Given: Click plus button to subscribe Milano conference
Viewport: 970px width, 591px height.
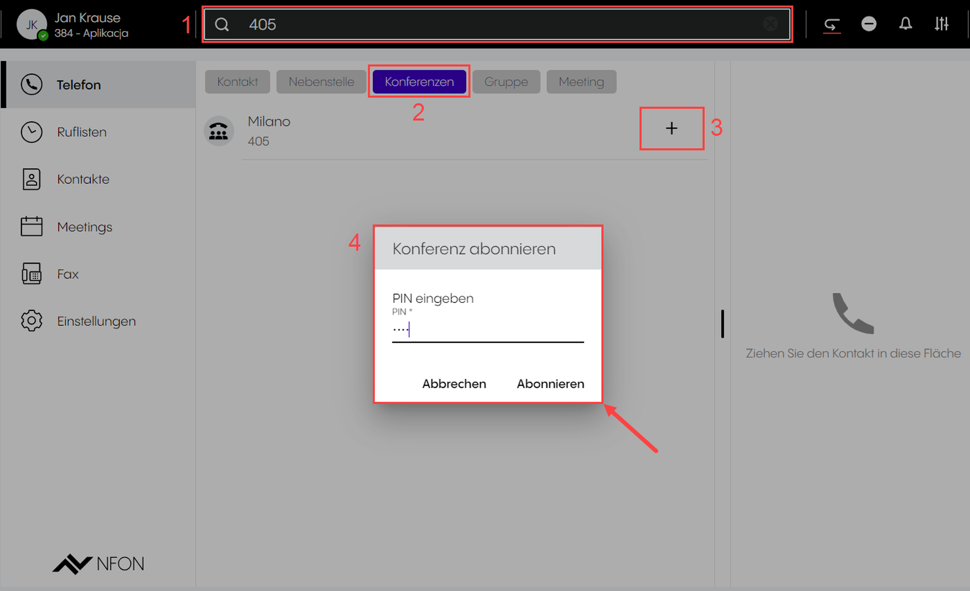Looking at the screenshot, I should click(x=671, y=128).
